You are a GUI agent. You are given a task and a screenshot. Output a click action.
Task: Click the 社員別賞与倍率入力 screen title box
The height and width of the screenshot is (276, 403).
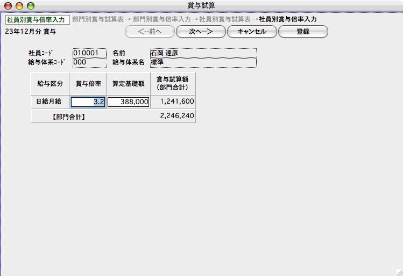(37, 20)
